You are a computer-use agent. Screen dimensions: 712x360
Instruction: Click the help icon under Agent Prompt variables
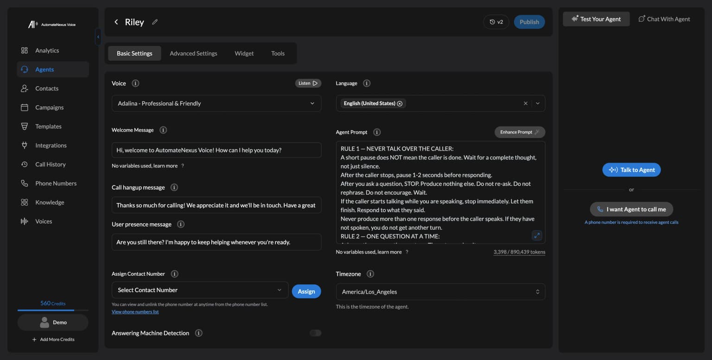tap(407, 252)
